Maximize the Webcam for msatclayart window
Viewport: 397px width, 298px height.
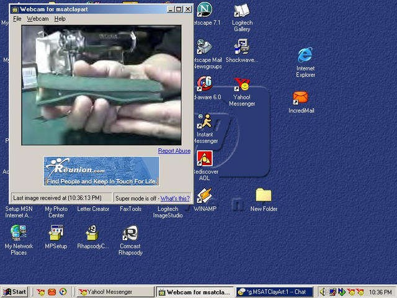coord(179,9)
